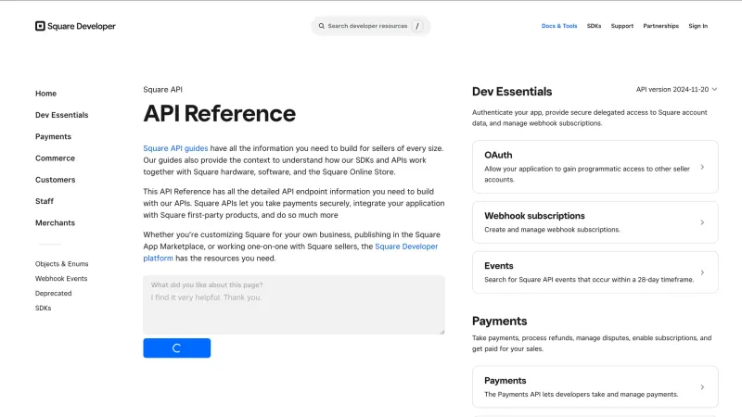This screenshot has width=742, height=417.
Task: Click the slash shortcut key icon
Action: (x=416, y=26)
